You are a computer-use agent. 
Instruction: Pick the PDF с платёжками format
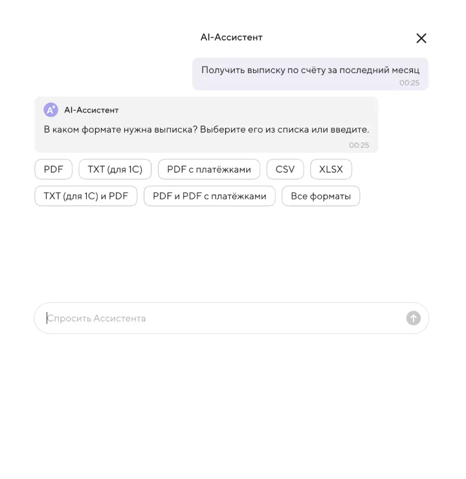[209, 170]
